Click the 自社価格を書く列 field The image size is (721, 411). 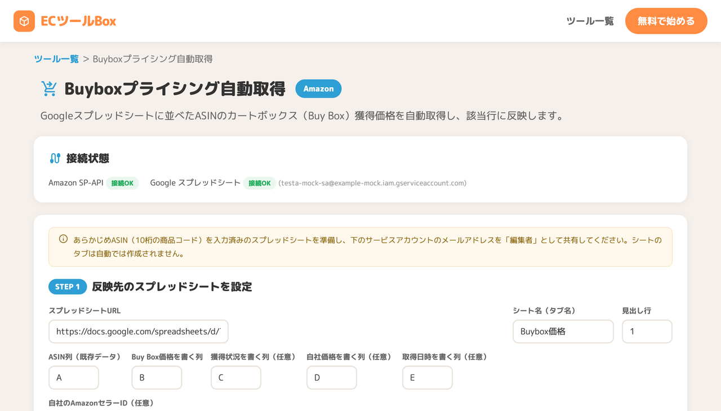(x=332, y=378)
